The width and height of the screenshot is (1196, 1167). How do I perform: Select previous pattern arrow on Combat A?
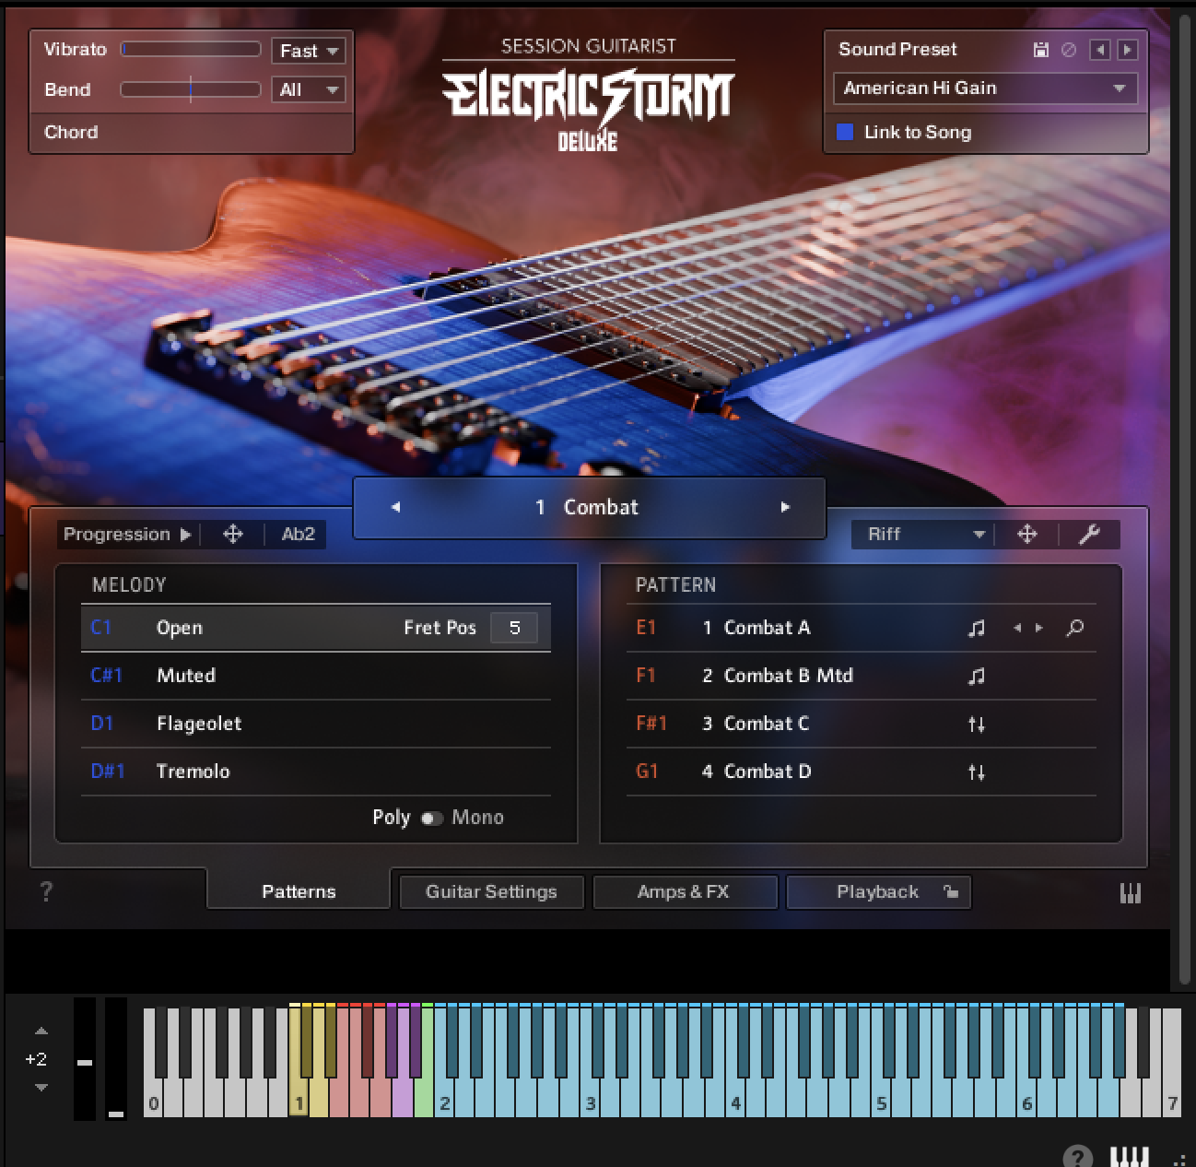point(1017,629)
